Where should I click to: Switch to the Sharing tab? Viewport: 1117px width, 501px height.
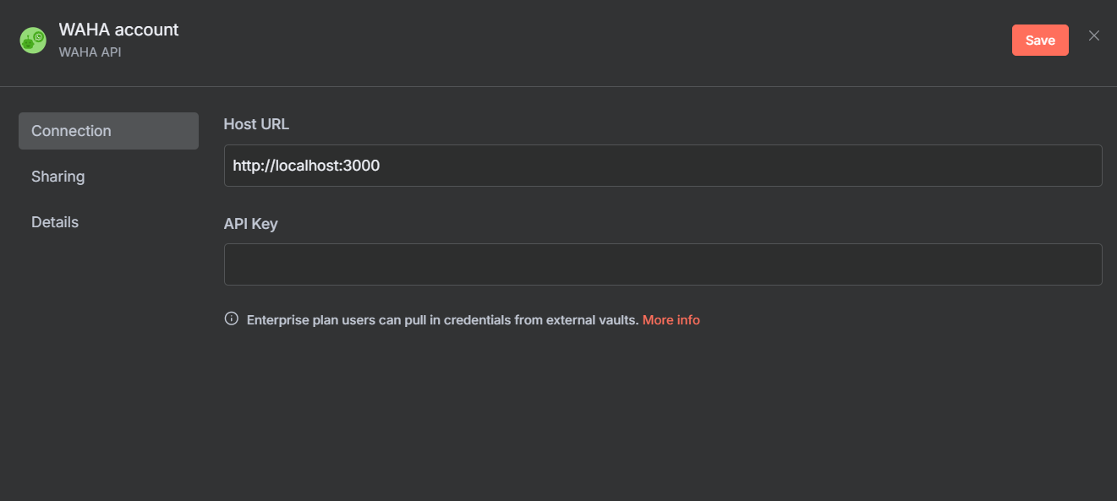(x=108, y=177)
